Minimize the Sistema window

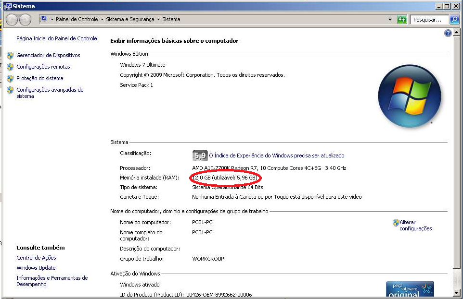439,6
